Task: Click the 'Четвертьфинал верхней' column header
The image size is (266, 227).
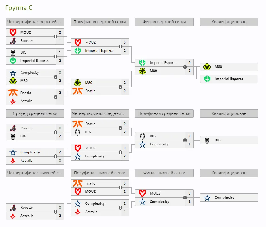Action: pos(35,22)
